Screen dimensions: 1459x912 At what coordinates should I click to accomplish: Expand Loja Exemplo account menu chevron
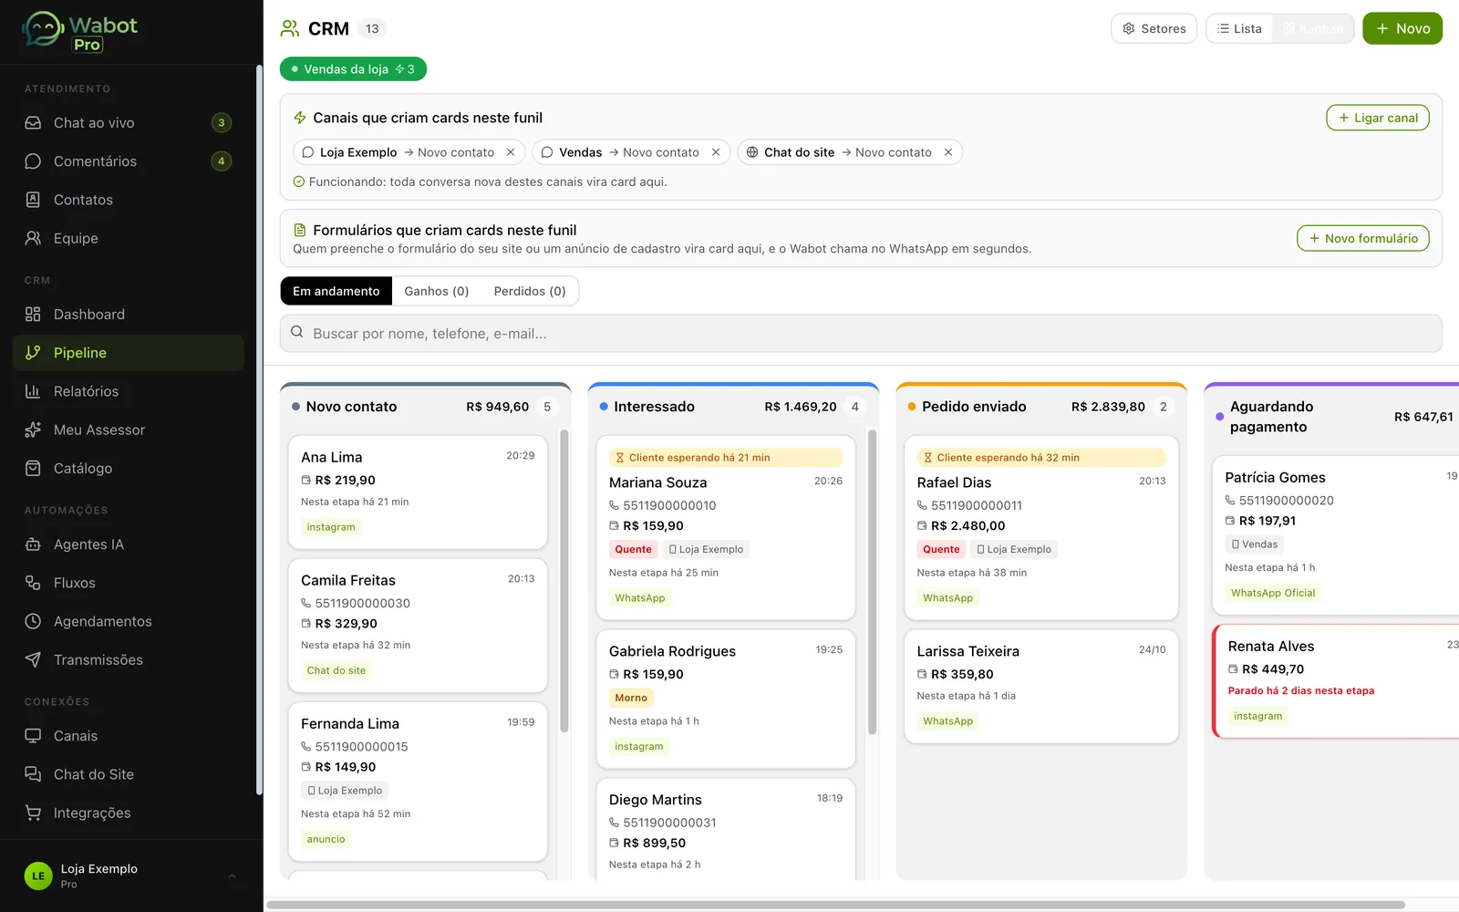coord(232,876)
